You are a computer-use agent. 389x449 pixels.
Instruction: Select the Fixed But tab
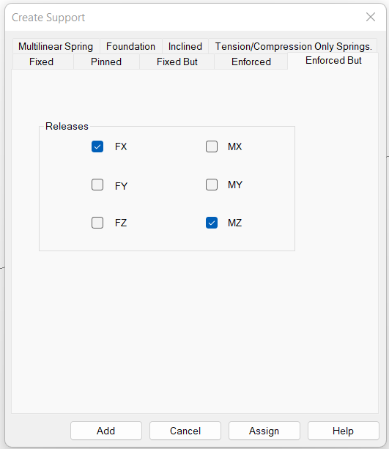pos(177,62)
